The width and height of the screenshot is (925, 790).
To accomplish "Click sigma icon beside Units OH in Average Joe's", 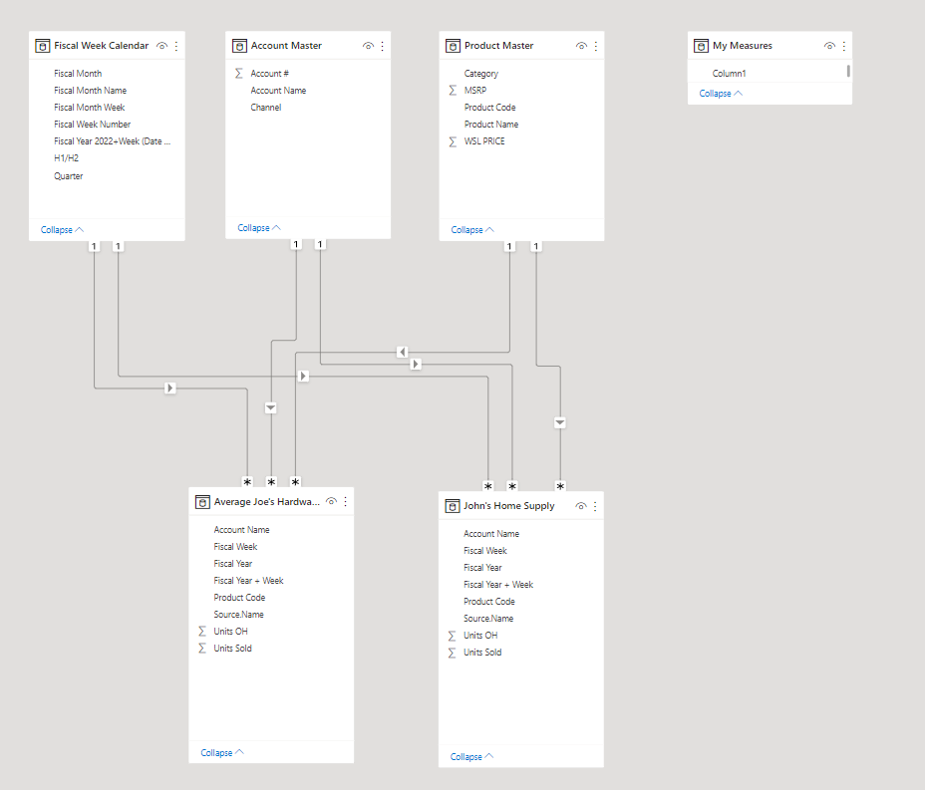I will tap(202, 632).
